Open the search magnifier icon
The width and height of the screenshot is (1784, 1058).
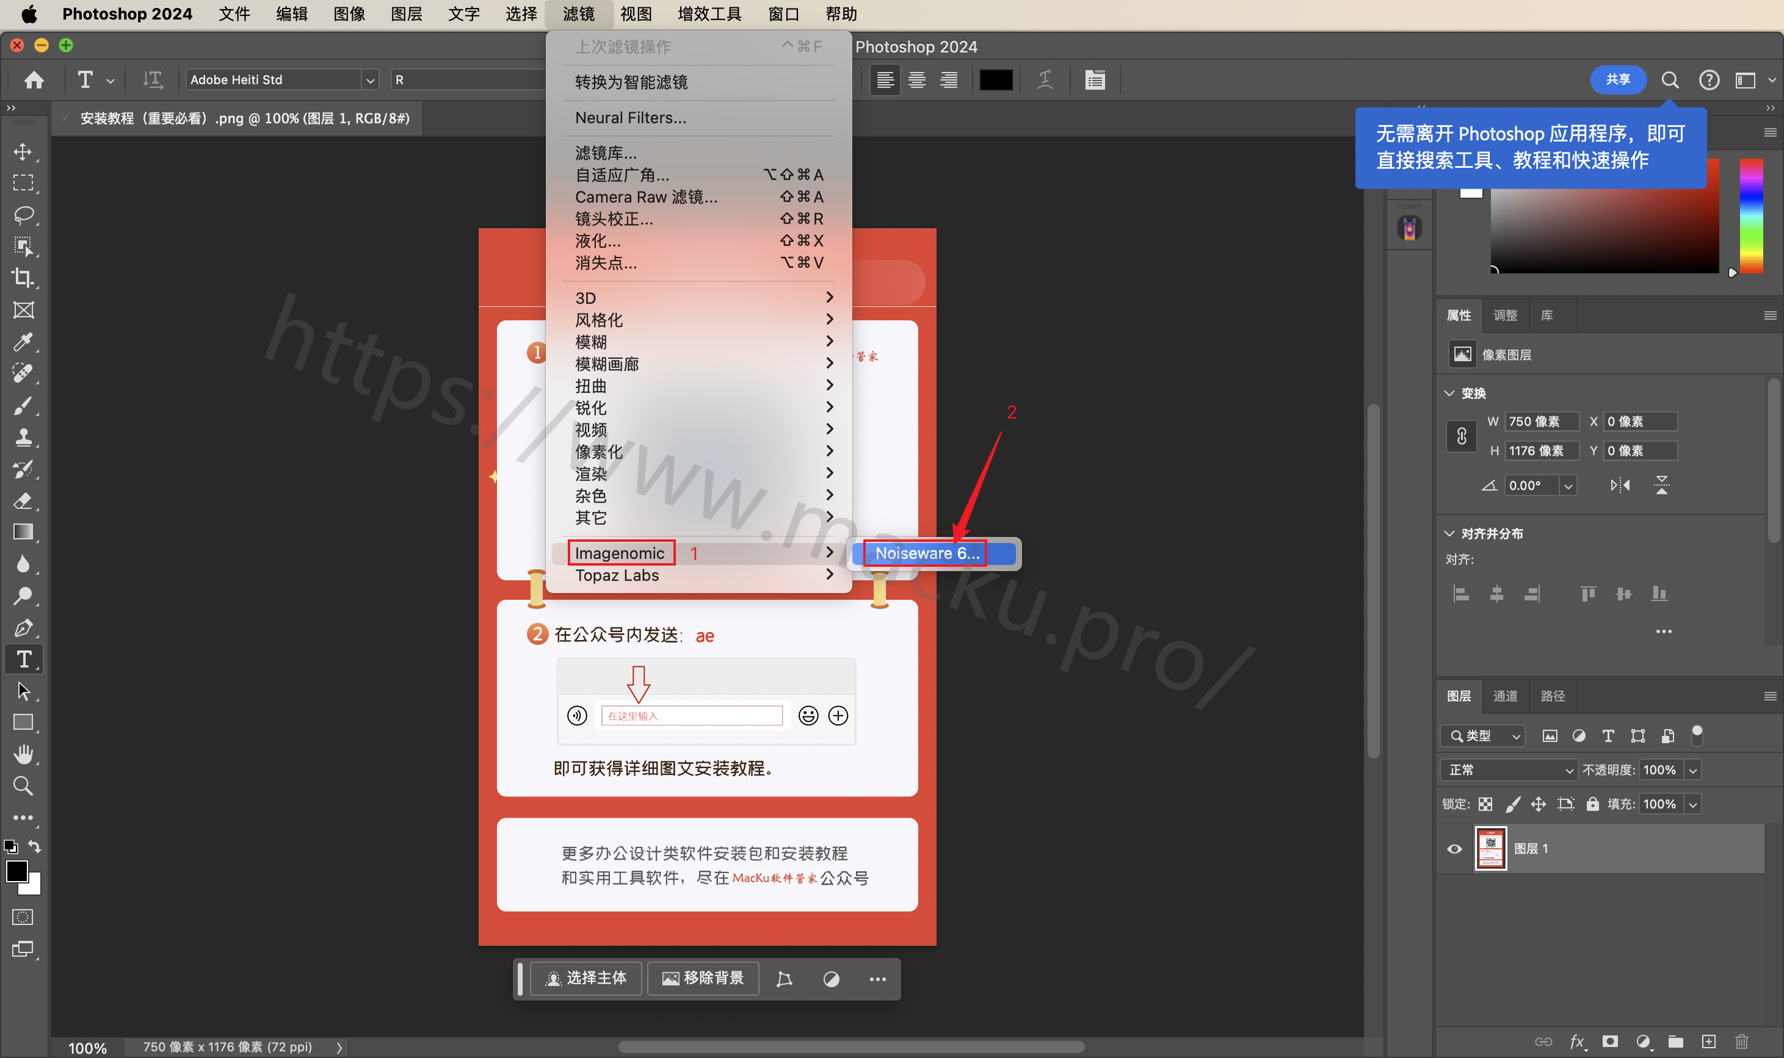coord(1669,80)
